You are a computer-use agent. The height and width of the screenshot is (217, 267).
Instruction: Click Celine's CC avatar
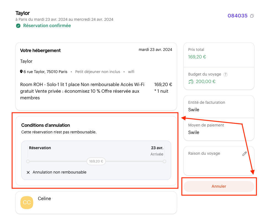pyautogui.click(x=27, y=202)
